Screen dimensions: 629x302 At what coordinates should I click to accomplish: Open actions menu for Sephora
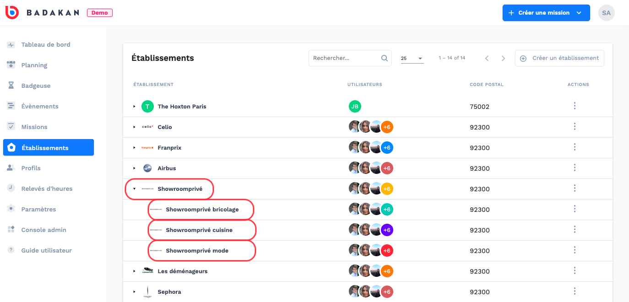tap(575, 291)
